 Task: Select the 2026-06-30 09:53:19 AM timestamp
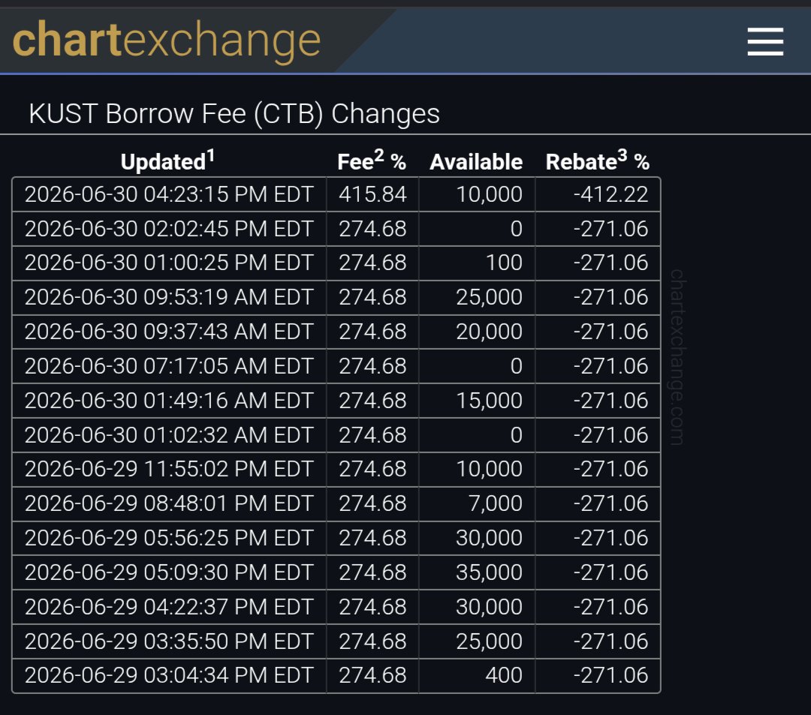pyautogui.click(x=169, y=297)
